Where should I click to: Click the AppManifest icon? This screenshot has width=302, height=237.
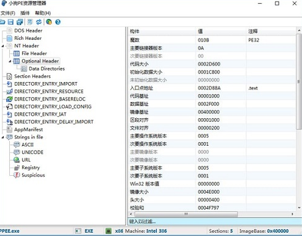[x=9, y=129]
